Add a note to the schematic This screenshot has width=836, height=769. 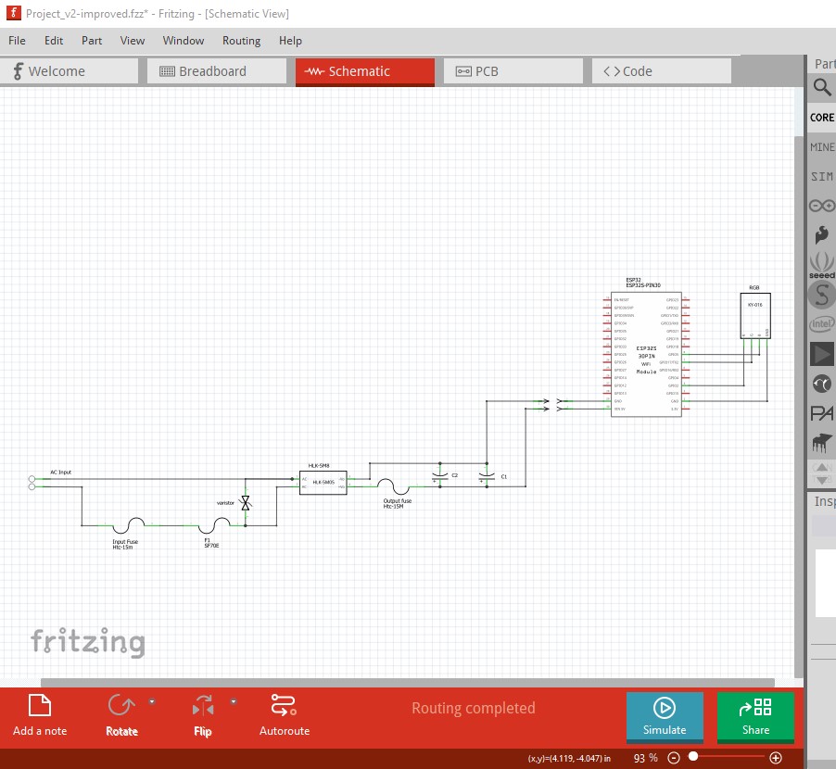[40, 715]
